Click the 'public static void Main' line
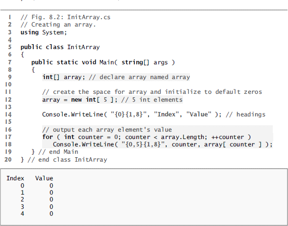Viewport: 288px width, 226px height. click(x=103, y=62)
